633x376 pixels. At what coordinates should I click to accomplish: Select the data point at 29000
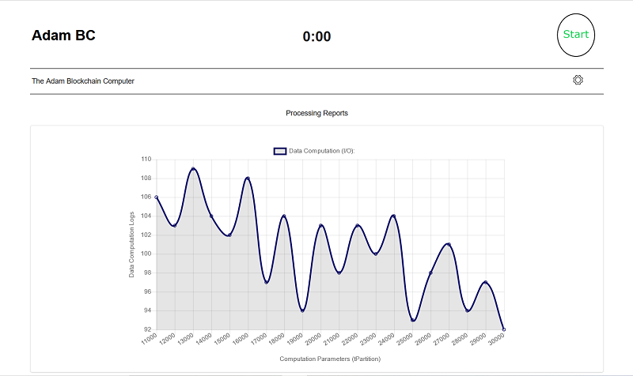tap(486, 283)
